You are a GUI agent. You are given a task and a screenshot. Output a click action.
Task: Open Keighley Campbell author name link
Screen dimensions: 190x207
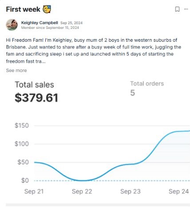pos(40,23)
